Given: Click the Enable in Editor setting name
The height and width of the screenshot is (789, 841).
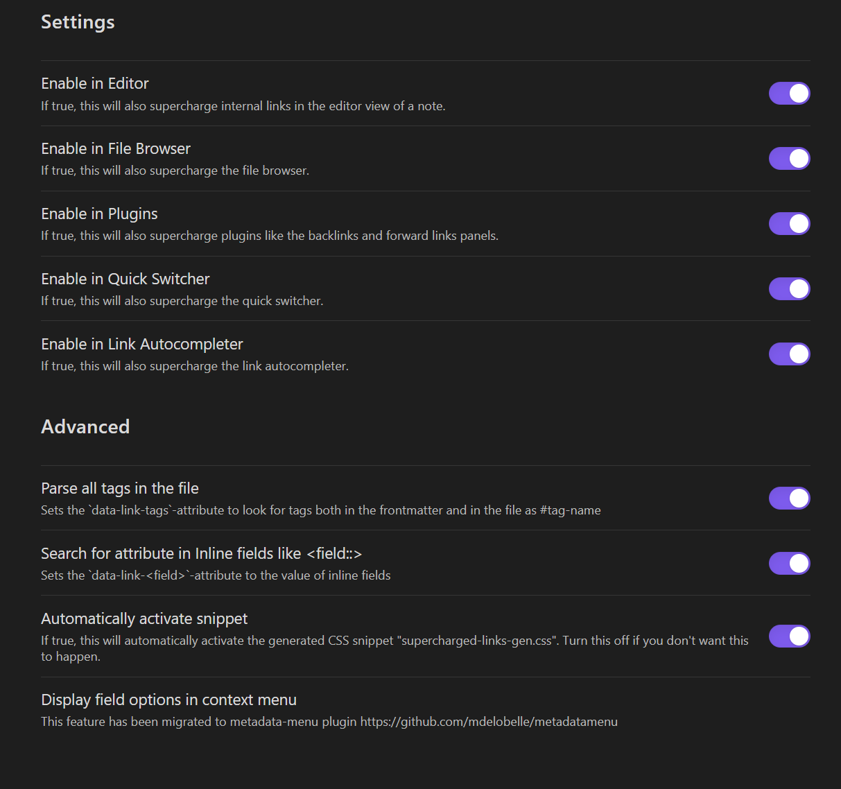Looking at the screenshot, I should click(94, 83).
